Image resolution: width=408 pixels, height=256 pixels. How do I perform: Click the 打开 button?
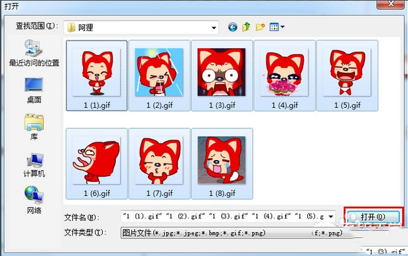coord(374,217)
